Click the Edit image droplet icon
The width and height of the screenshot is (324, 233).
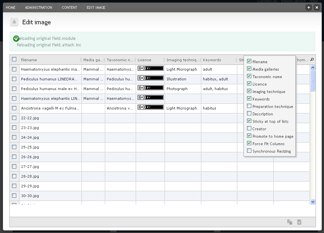tap(14, 22)
